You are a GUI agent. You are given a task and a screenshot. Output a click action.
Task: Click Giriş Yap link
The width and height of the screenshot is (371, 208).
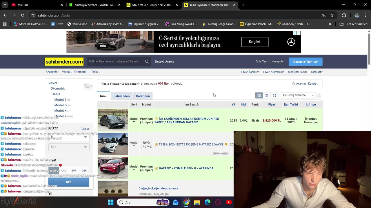click(261, 62)
